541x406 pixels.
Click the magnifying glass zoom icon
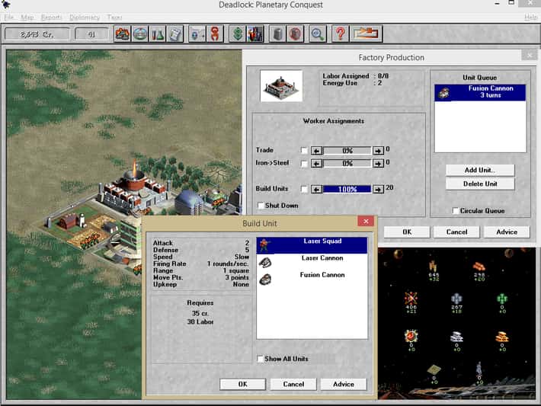318,34
